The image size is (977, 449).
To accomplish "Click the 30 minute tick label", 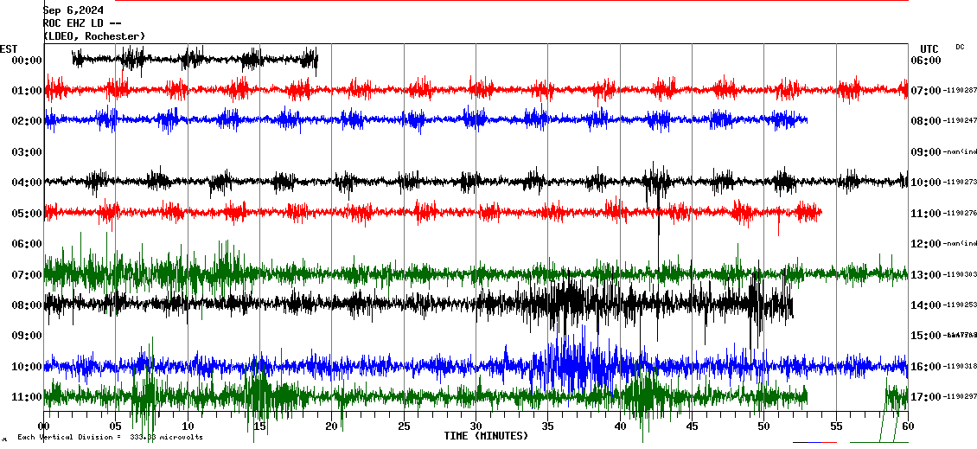I will click(x=476, y=427).
